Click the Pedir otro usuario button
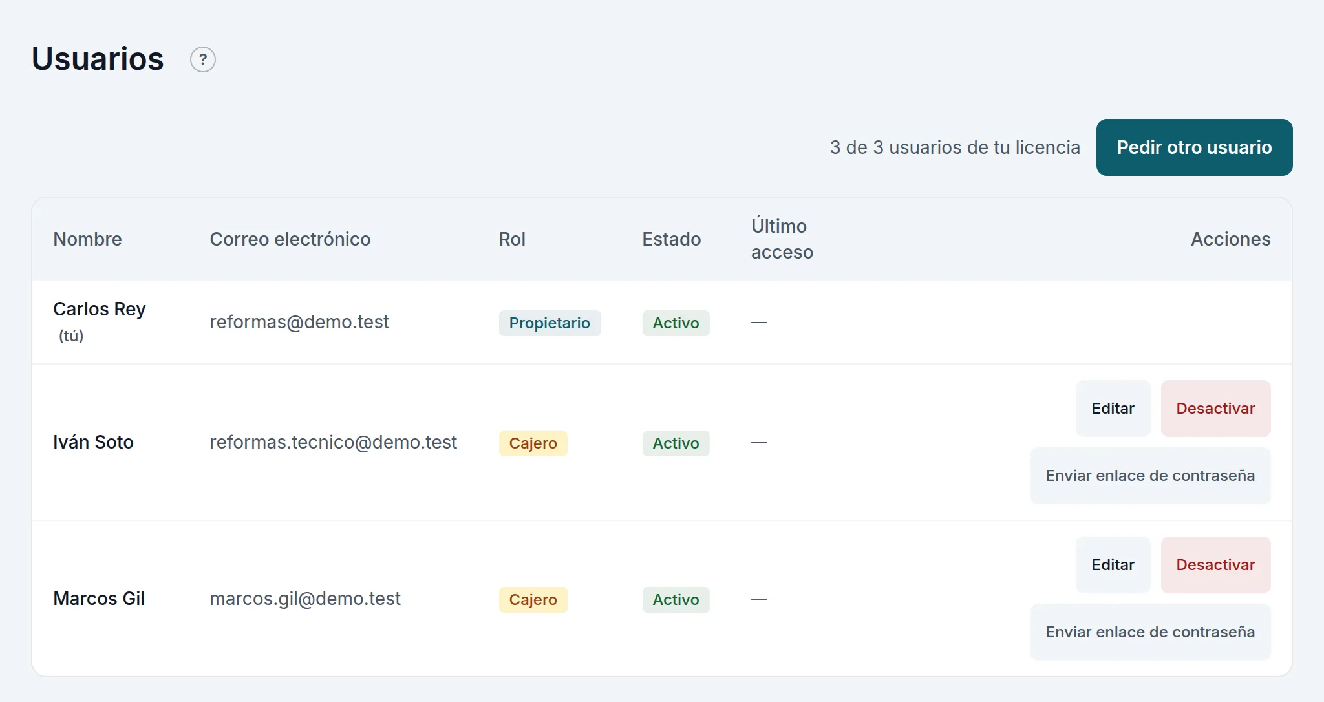The width and height of the screenshot is (1324, 702). point(1194,147)
